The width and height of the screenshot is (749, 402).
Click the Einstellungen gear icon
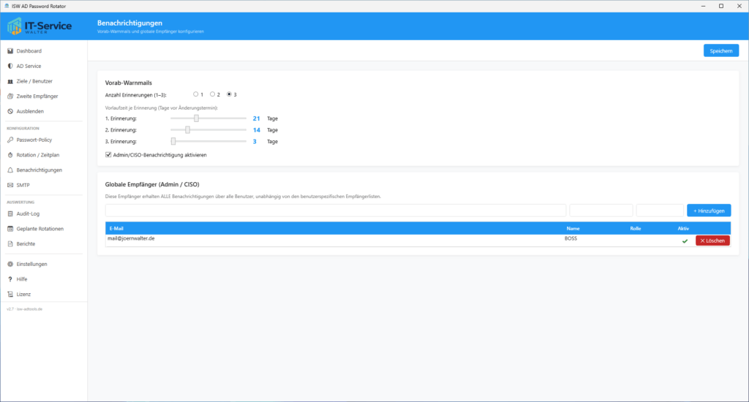click(10, 265)
